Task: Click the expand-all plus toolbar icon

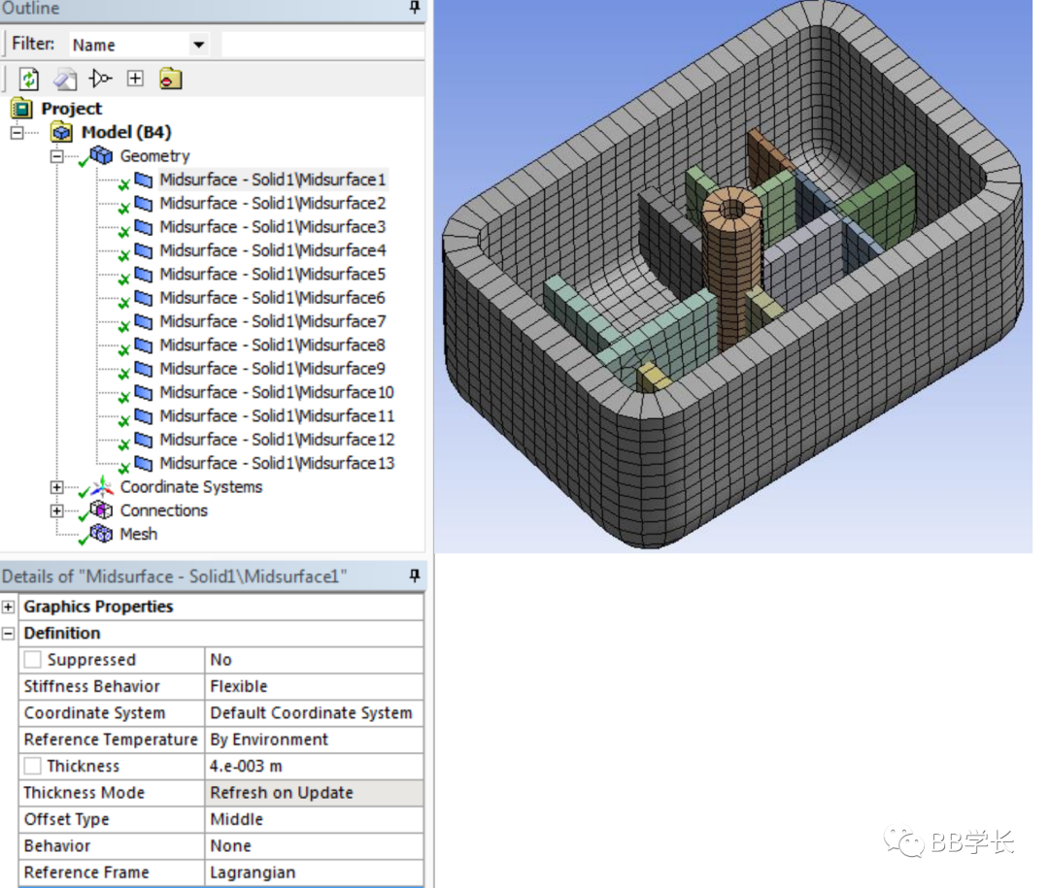Action: click(135, 79)
